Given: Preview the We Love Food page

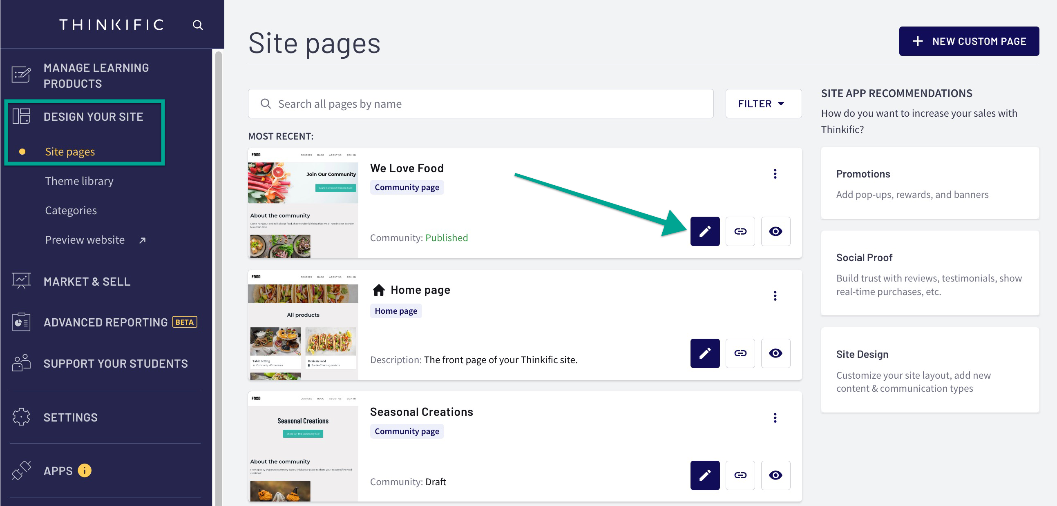Looking at the screenshot, I should point(775,231).
